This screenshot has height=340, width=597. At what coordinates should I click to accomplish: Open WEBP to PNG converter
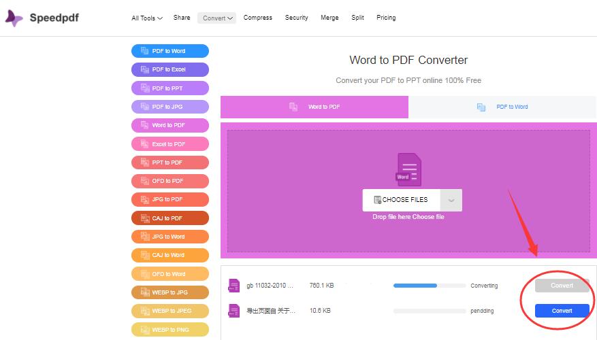(x=170, y=330)
